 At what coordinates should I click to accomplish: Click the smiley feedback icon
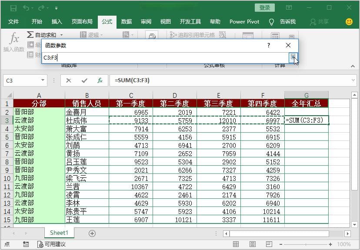click(x=349, y=22)
